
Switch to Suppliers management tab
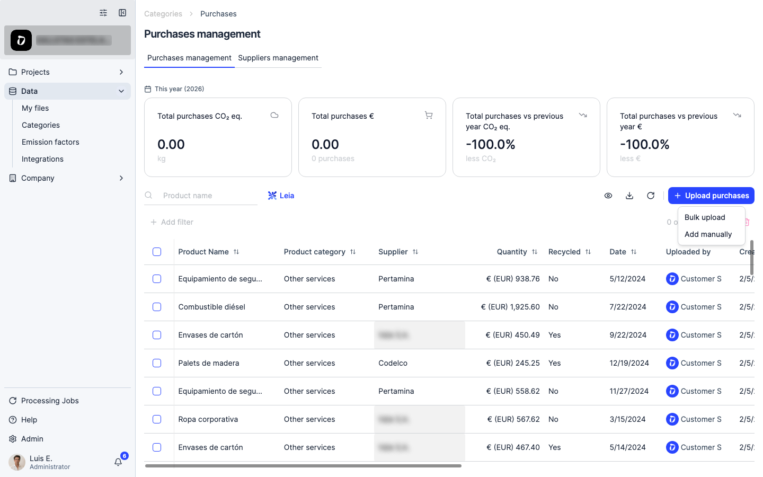(278, 58)
